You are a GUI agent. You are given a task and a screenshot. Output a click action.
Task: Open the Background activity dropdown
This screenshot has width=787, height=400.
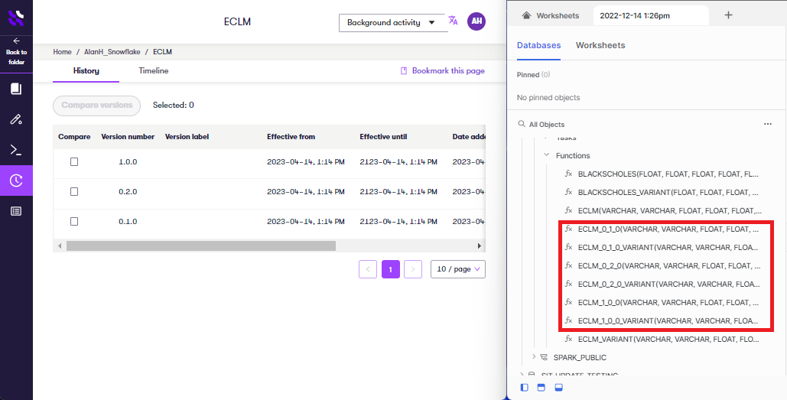click(x=392, y=23)
